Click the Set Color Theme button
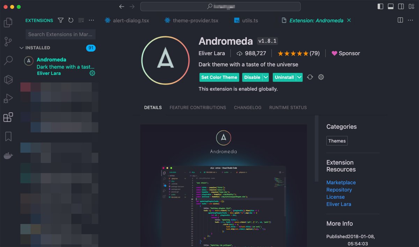Screen dimensions: 419x247 [x=219, y=77]
